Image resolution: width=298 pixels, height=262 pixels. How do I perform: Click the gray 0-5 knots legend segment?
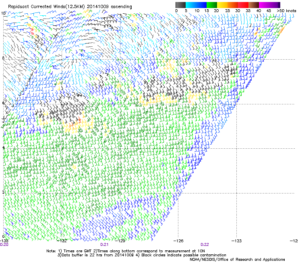(x=180, y=5)
